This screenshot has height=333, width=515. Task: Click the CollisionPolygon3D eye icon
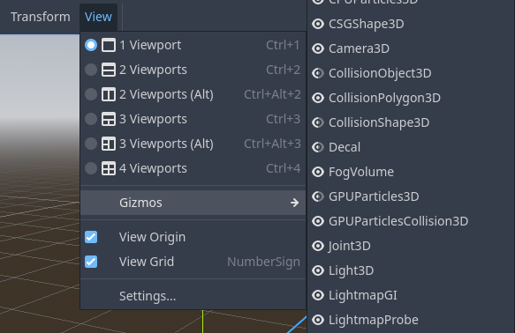click(x=318, y=98)
